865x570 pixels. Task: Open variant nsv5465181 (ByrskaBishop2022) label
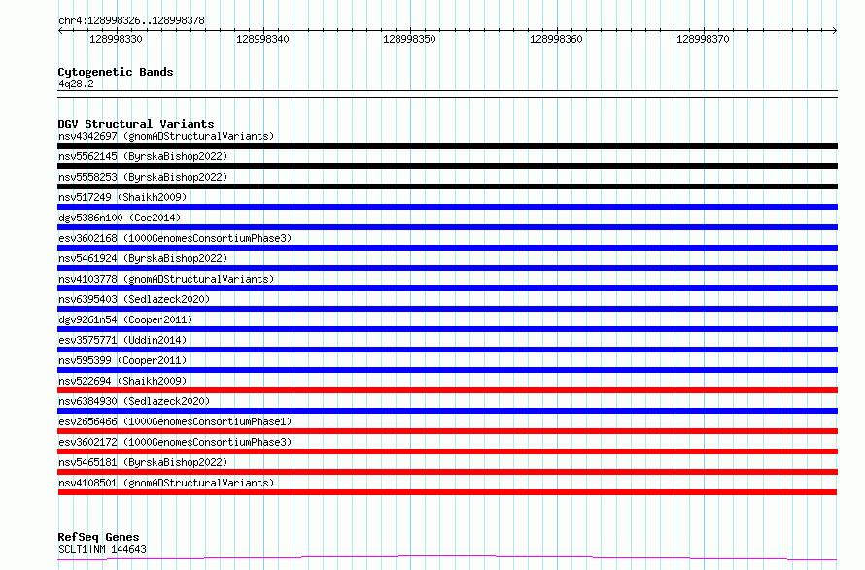(x=143, y=462)
